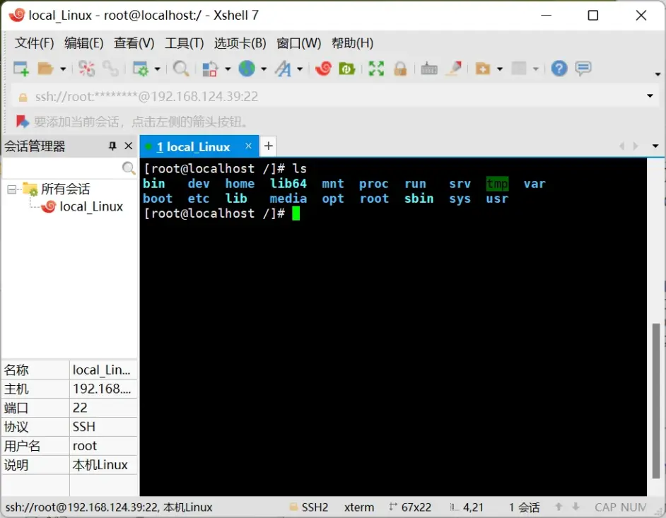Open the 选项卡(B) menu
666x518 pixels.
coord(240,43)
